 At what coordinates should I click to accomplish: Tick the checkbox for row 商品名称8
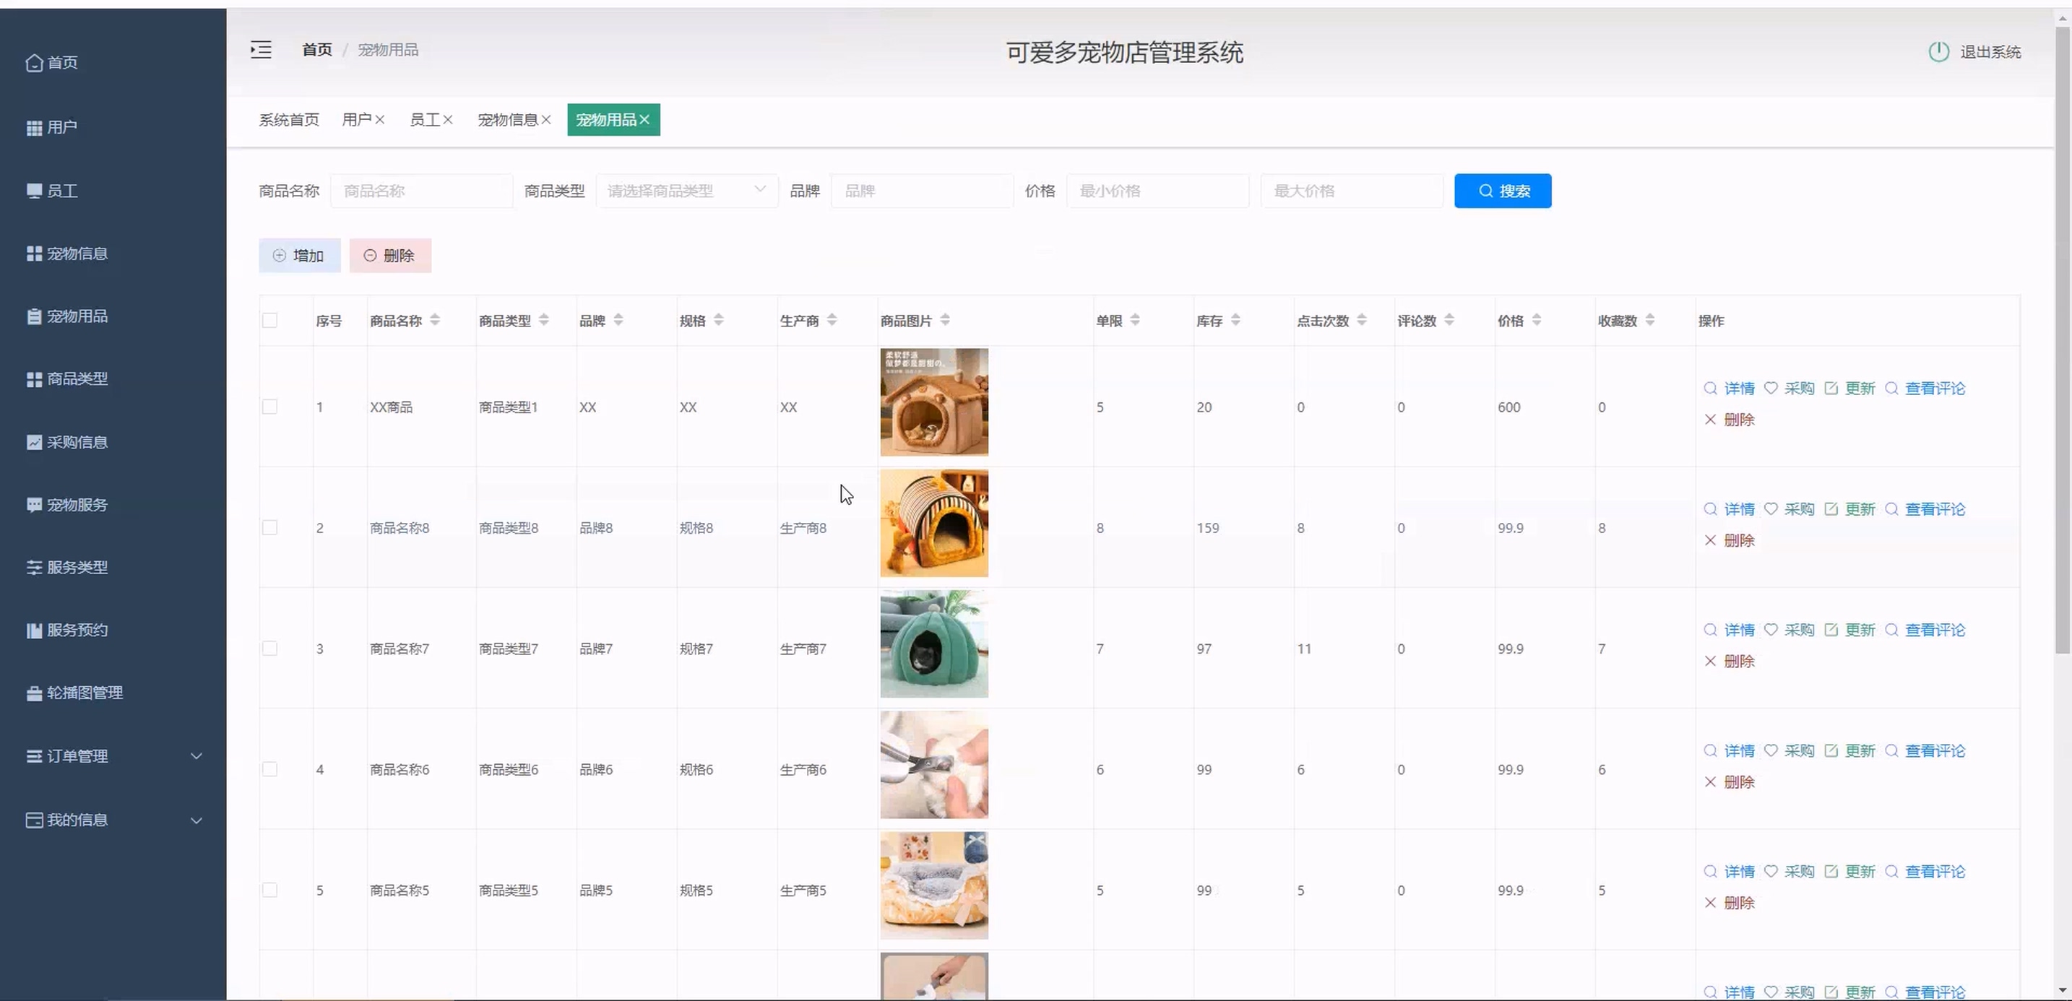coord(269,527)
